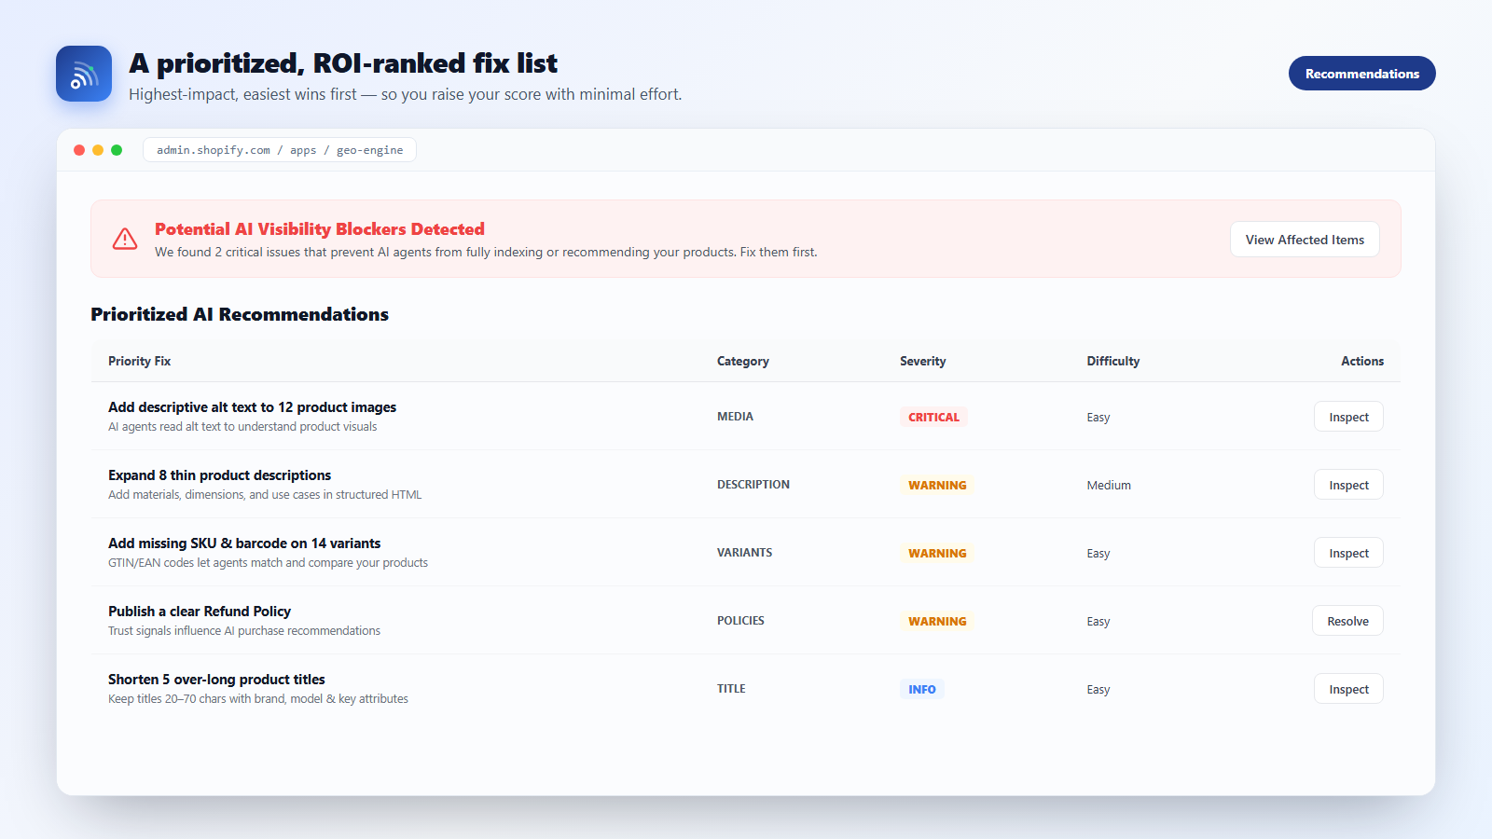Click WARNING badge in the POLICIES row
Screen dimensions: 1492x839
(937, 621)
